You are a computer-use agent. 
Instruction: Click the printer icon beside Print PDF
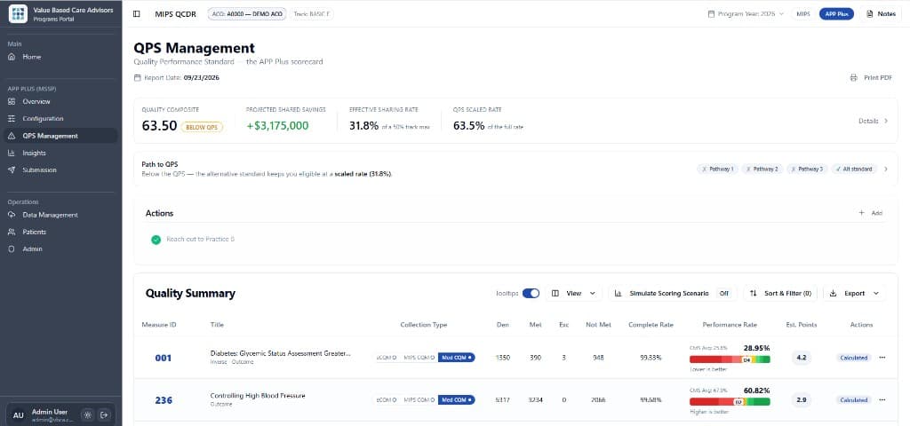pyautogui.click(x=853, y=78)
